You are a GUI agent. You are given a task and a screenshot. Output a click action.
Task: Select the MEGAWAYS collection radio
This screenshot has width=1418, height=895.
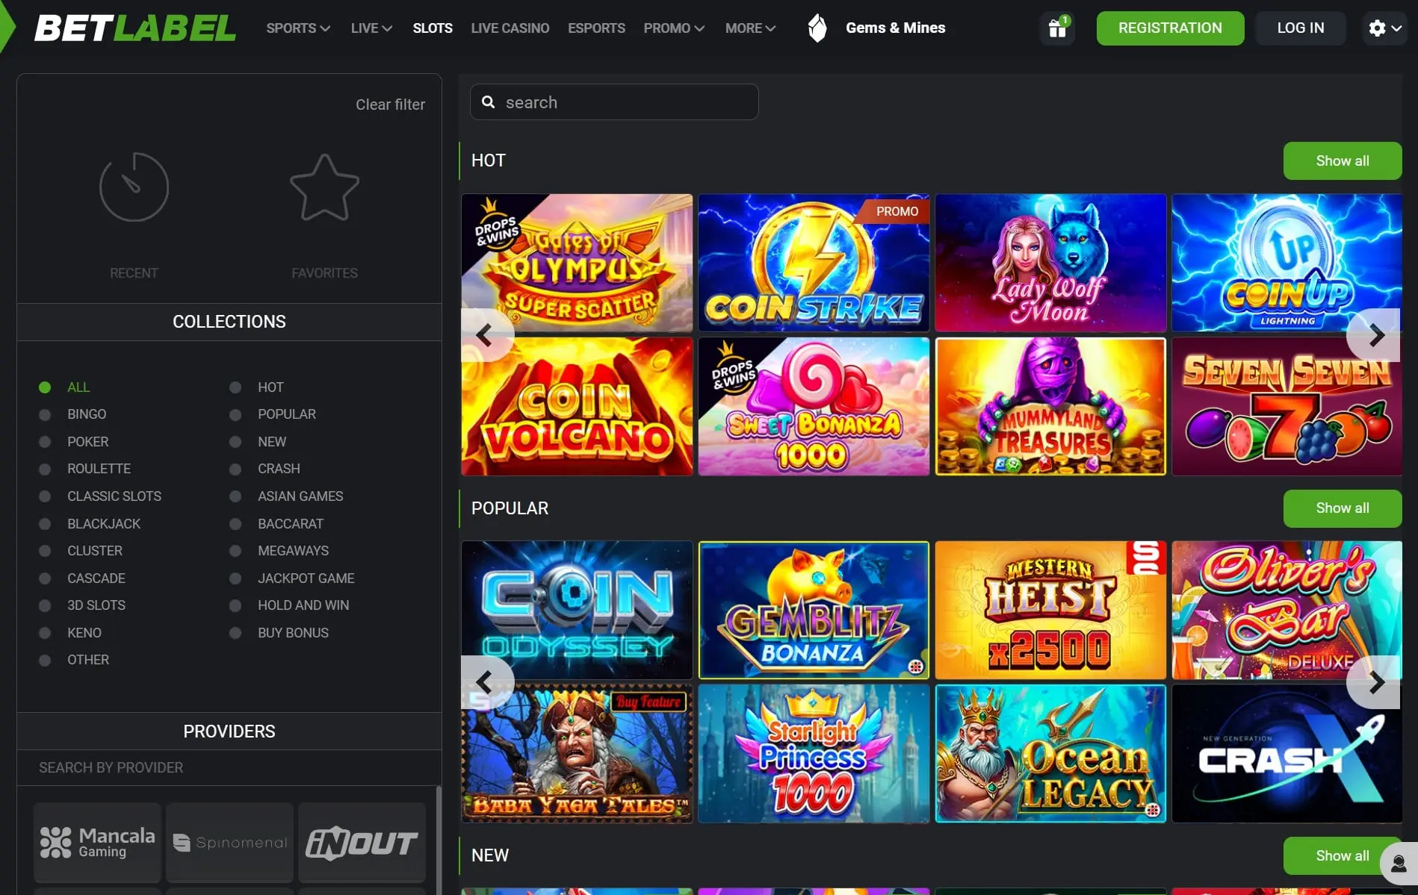[235, 551]
